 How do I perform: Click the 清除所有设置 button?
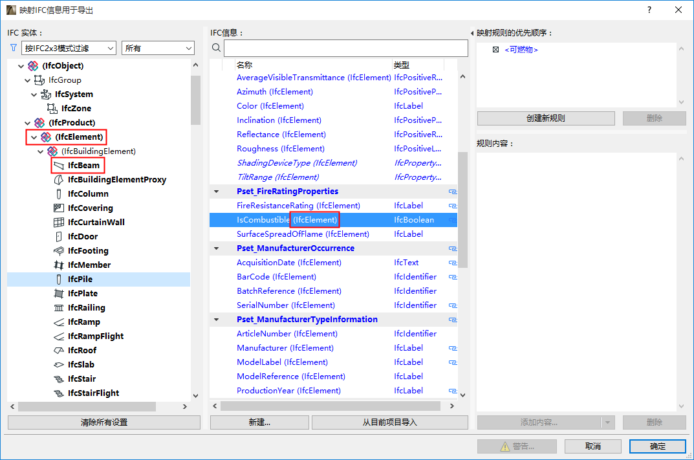coord(104,422)
